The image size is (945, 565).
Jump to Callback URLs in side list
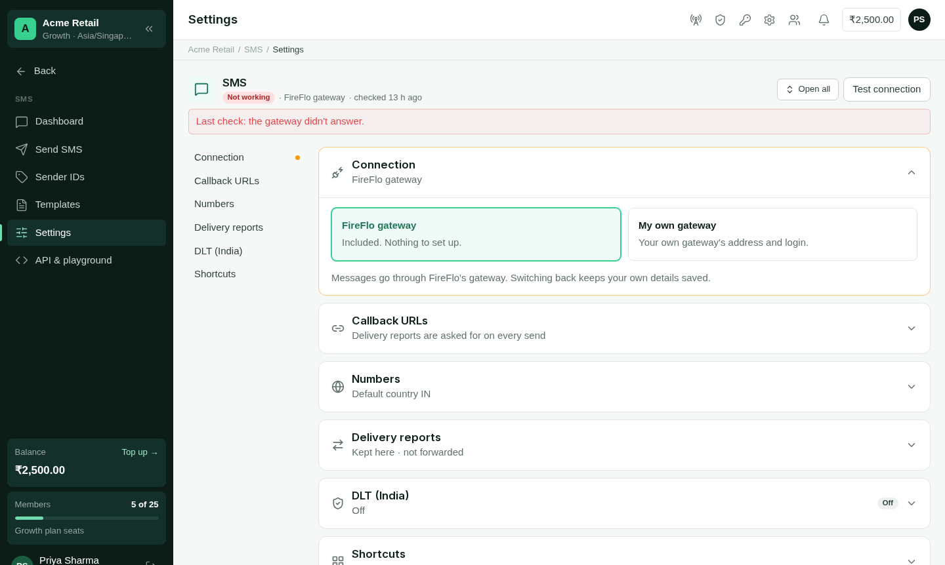[247, 181]
